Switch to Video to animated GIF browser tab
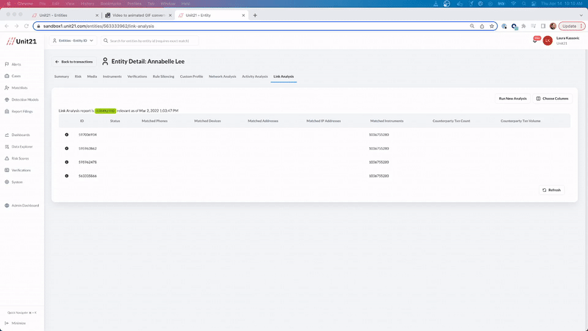The width and height of the screenshot is (588, 331). pos(138,15)
